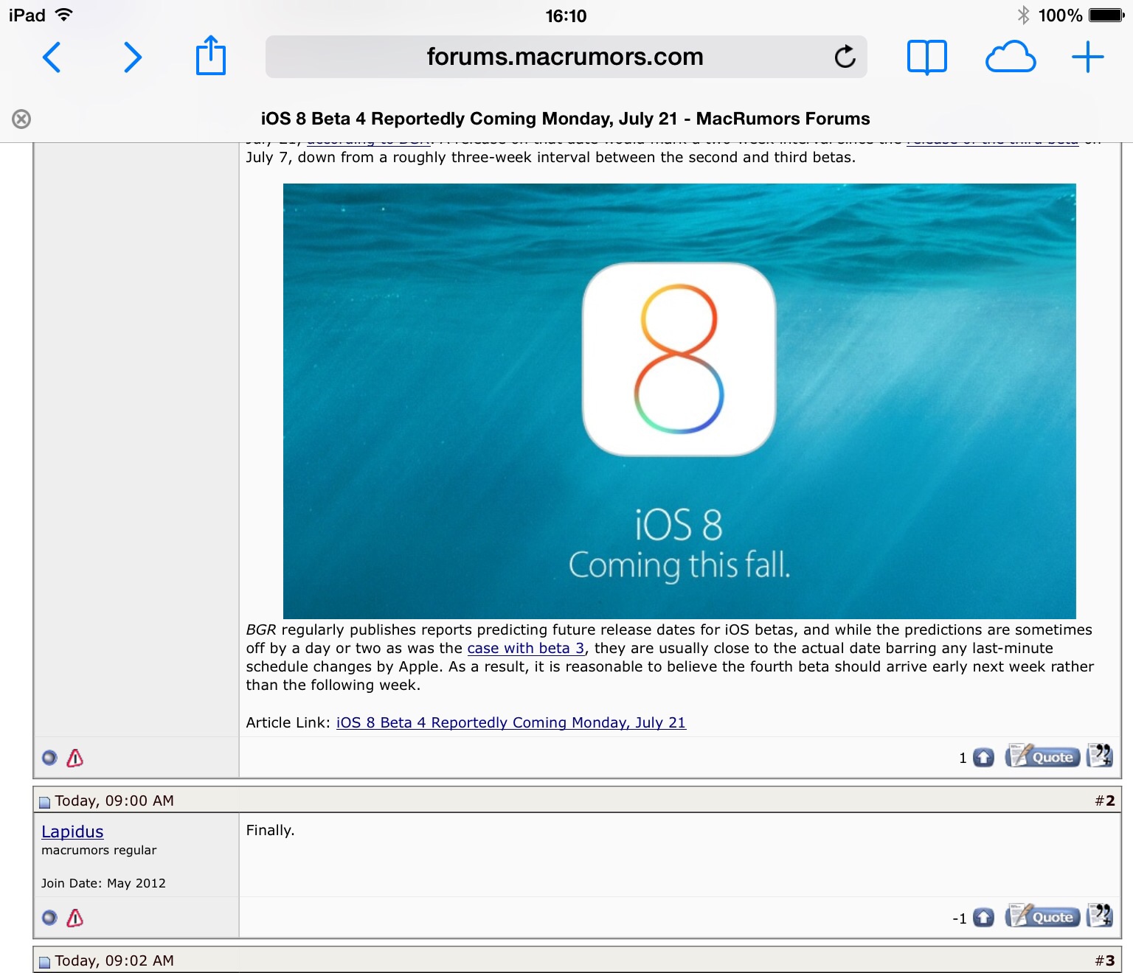
Task: Report the first post with the warning icon
Action: point(75,757)
